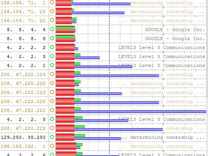Select the IP address 156.154.71.25
Viewport: 208px width, 156px height.
(23, 12)
